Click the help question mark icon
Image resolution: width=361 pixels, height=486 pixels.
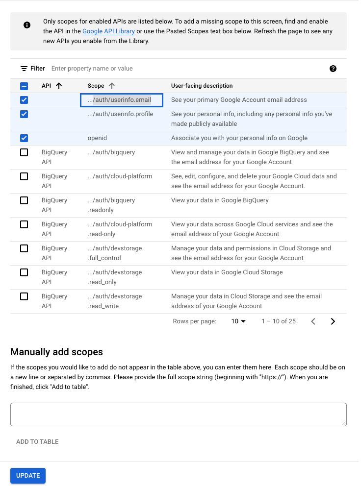coord(333,69)
